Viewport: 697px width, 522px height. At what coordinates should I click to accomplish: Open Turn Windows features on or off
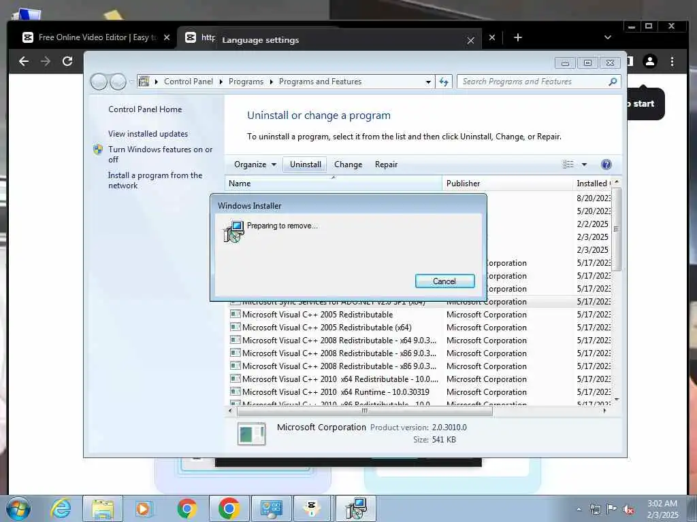[x=160, y=154]
